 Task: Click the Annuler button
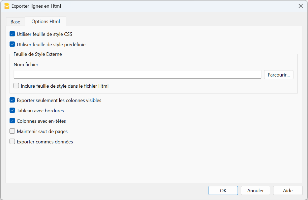256,191
